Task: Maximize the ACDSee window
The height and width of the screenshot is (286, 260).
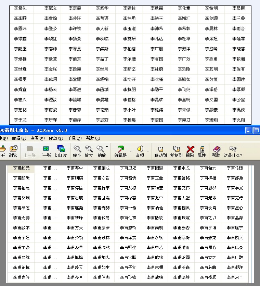Action: [257, 130]
